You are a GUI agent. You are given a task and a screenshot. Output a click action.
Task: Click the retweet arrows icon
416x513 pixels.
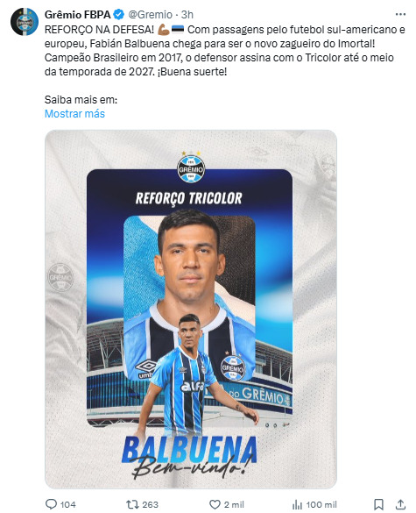tap(132, 504)
